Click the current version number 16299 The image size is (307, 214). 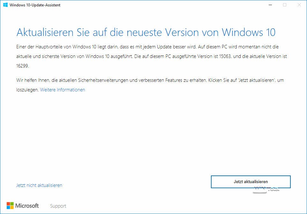[23, 66]
